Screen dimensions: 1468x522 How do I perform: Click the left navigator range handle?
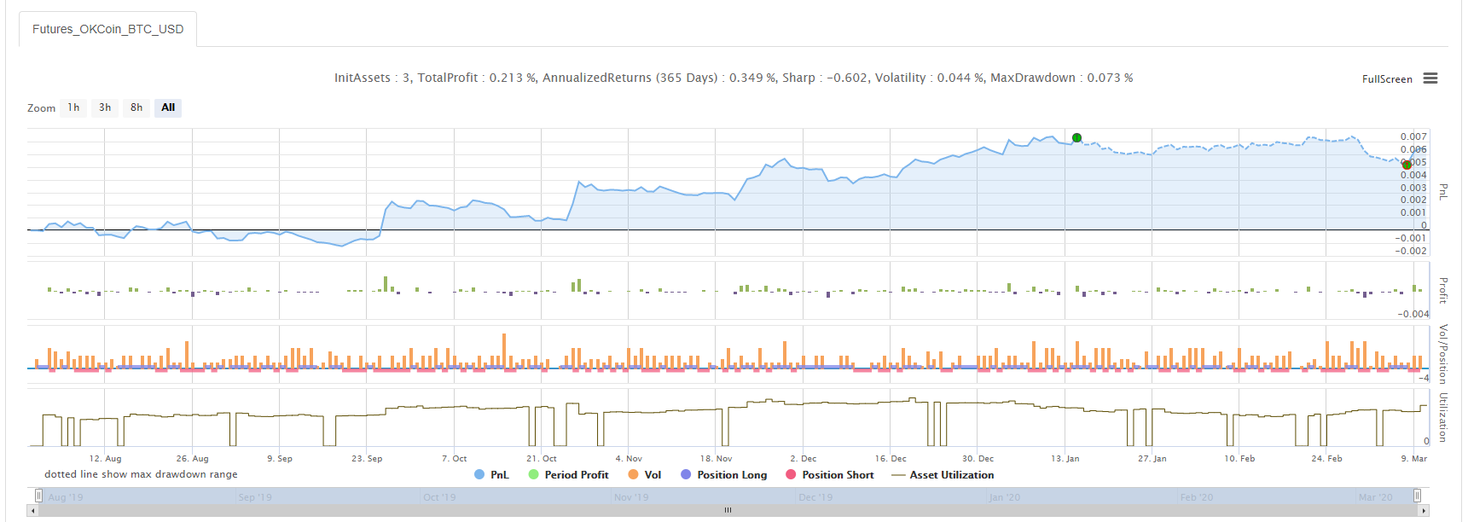(38, 496)
